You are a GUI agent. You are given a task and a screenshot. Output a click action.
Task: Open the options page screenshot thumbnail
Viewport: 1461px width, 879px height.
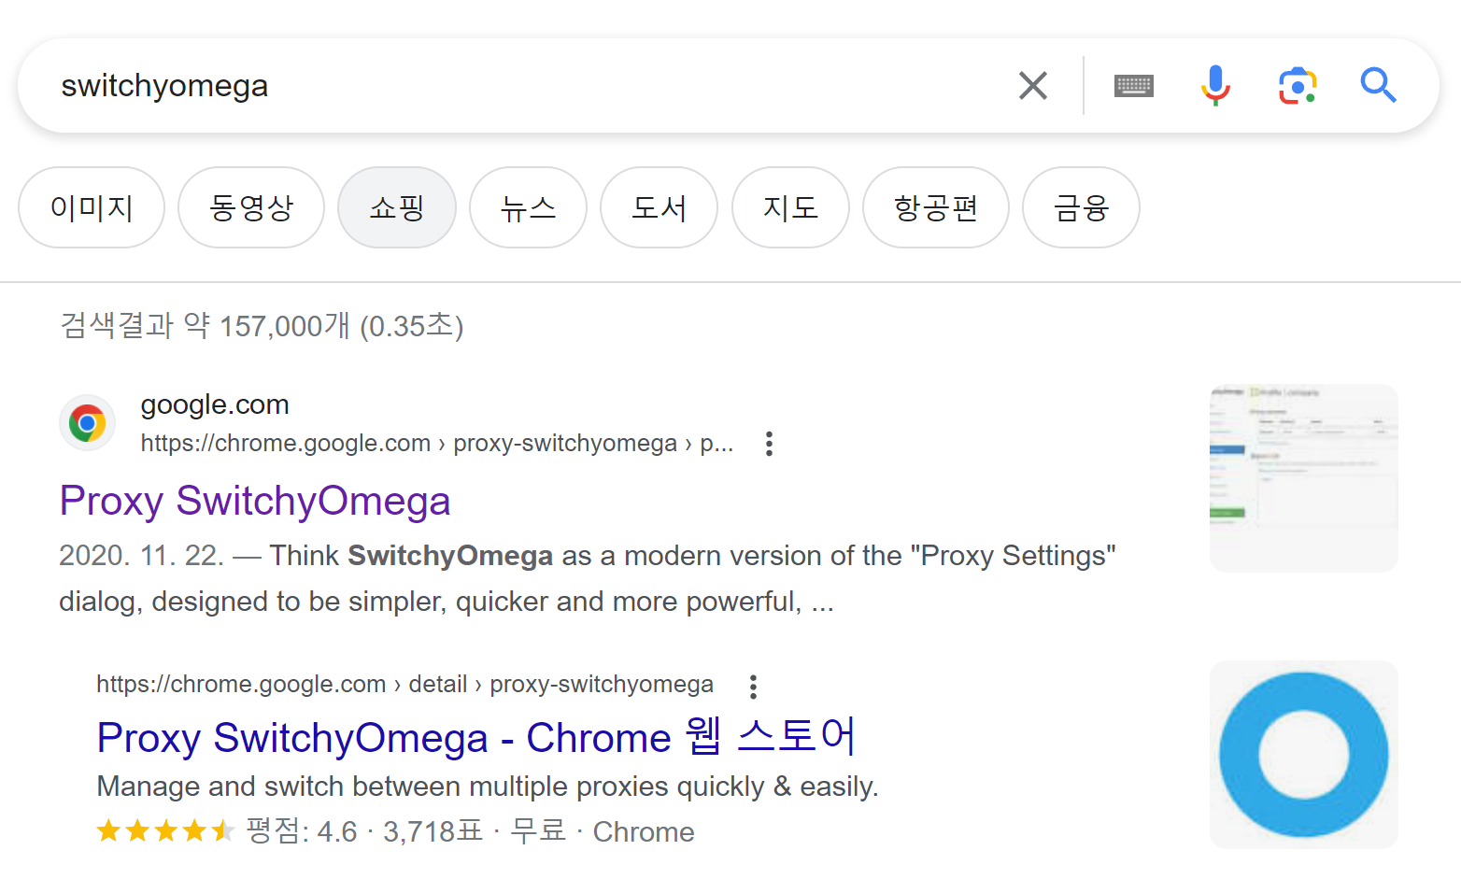point(1303,478)
